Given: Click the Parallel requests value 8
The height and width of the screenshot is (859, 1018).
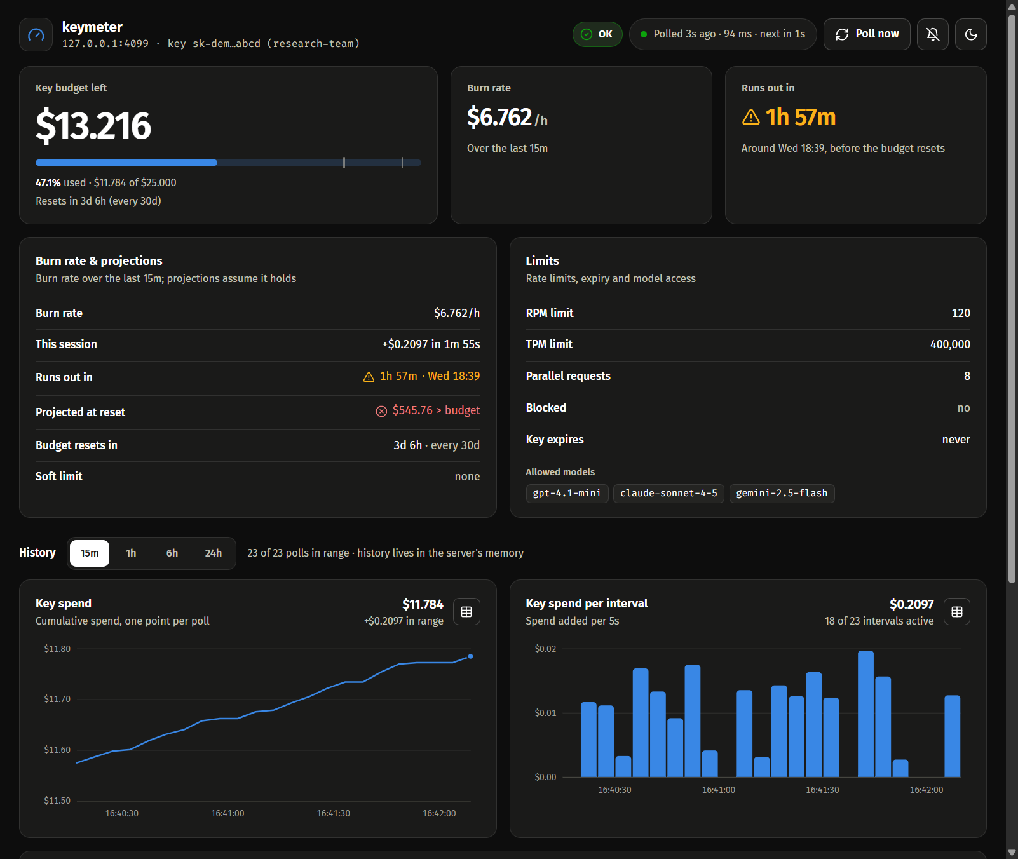Looking at the screenshot, I should 967,376.
